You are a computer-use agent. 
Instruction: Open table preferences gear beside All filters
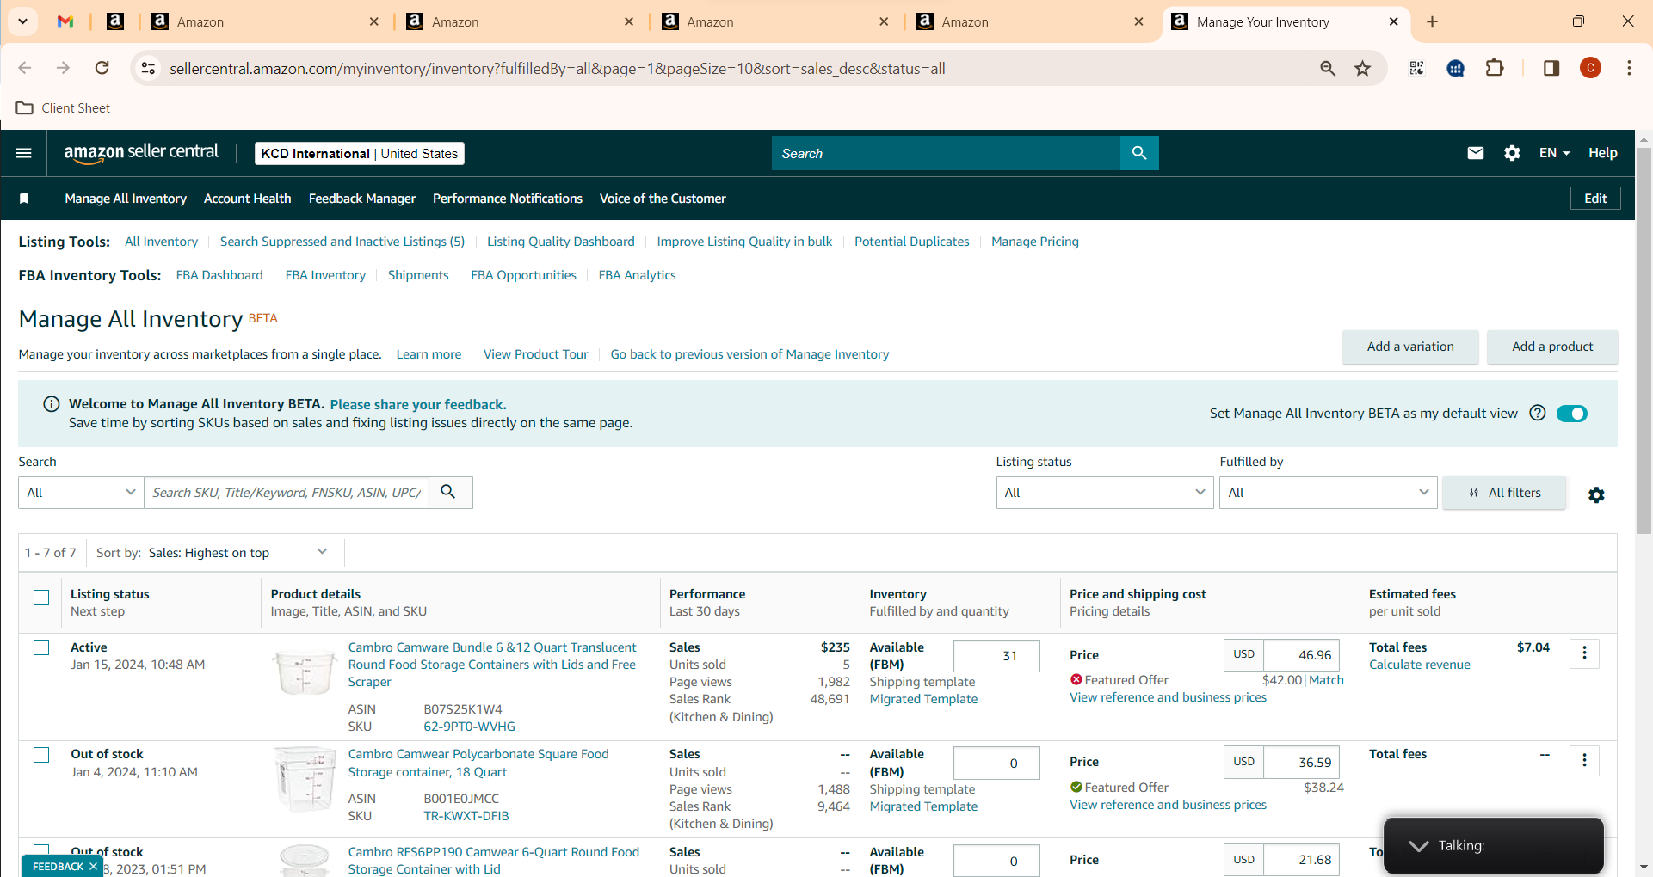tap(1596, 494)
